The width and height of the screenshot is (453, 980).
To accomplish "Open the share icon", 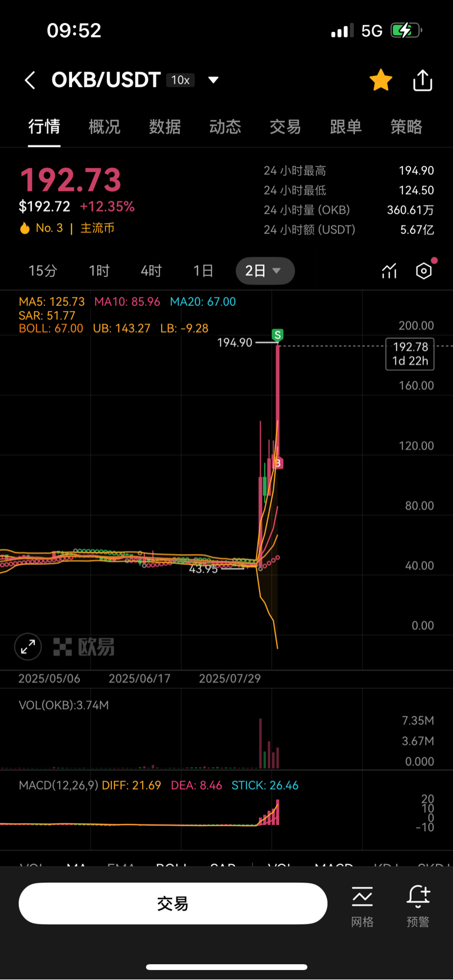I will (x=422, y=80).
